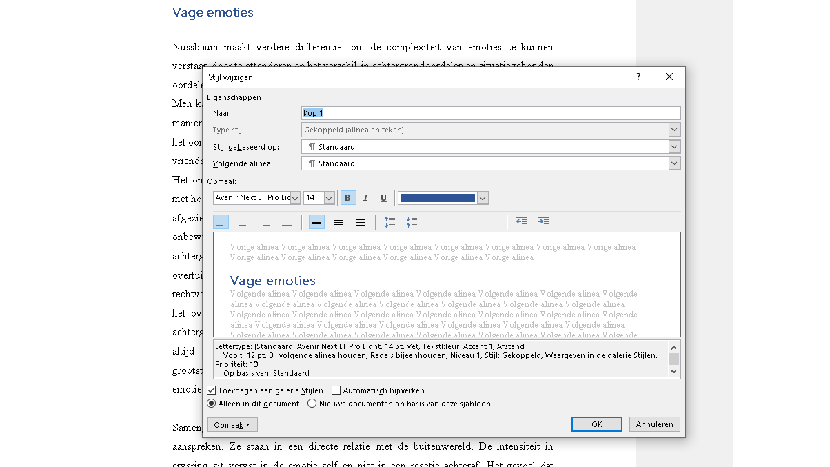Click the OK button
Image resolution: width=830 pixels, height=467 pixels.
pos(597,424)
